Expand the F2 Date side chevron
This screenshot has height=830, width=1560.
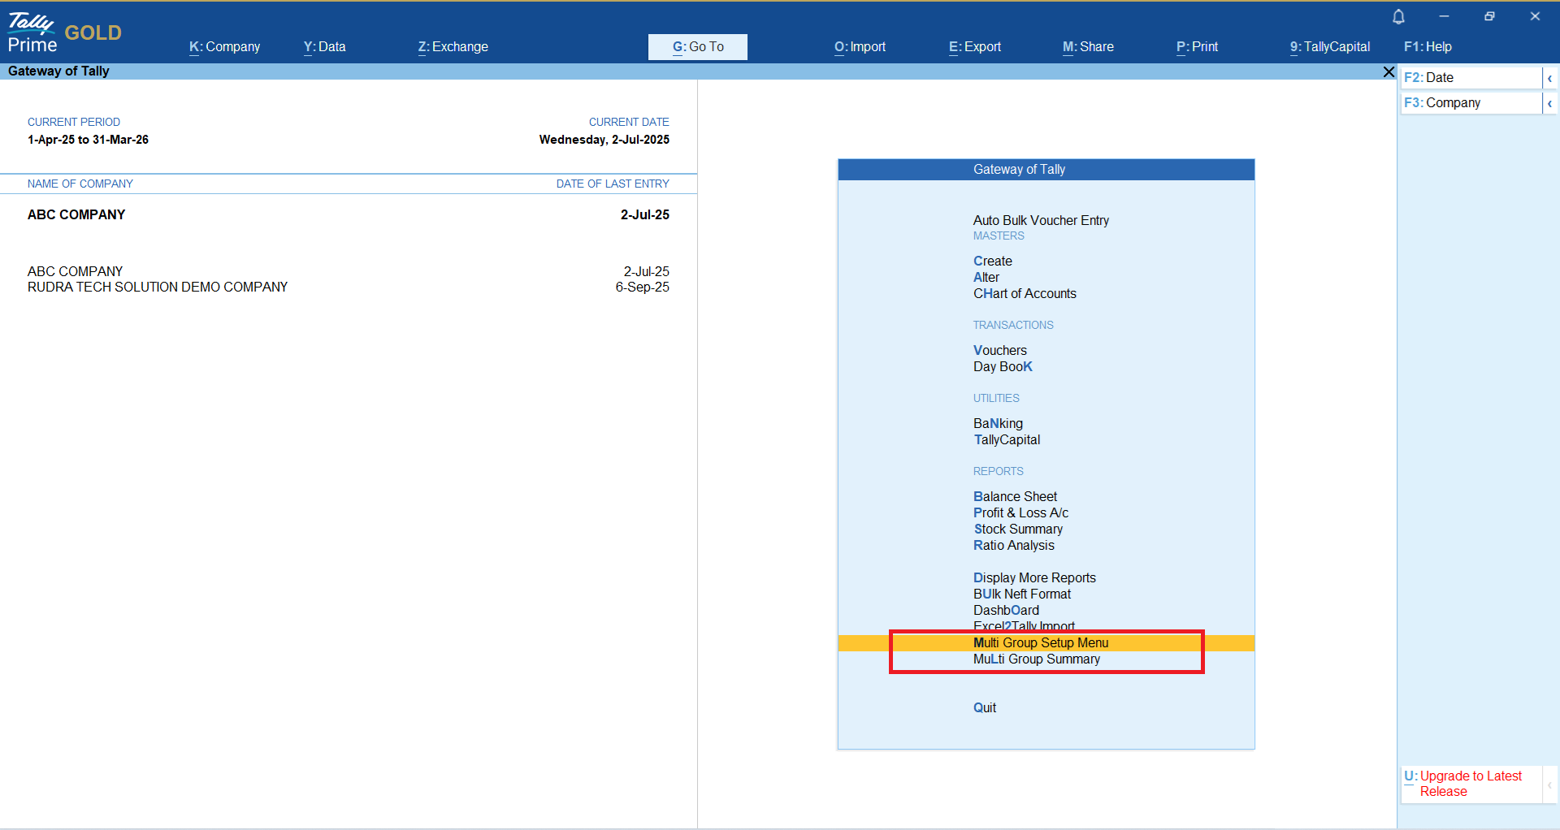click(x=1549, y=78)
